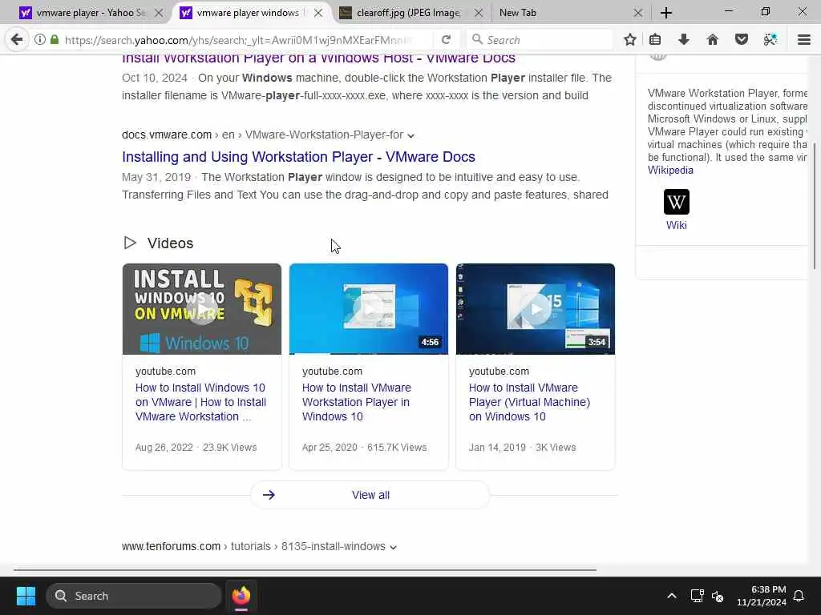Expand docs.vmware.com result dropdown arrow

click(x=411, y=135)
